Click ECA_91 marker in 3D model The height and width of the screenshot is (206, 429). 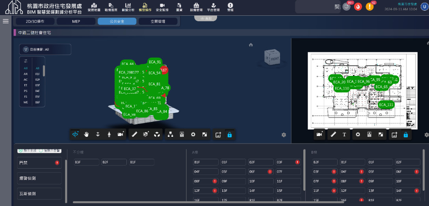(155, 62)
